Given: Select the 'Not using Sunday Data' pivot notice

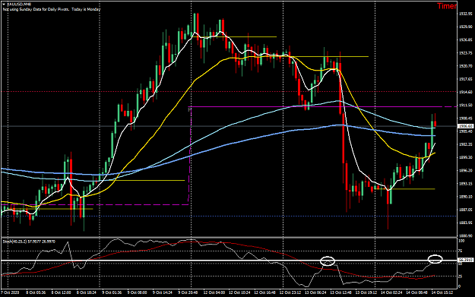Looking at the screenshot, I should tap(52, 9).
